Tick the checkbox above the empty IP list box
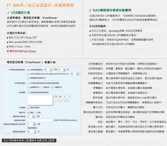Image resolution: width=167 pixels, height=146 pixels. click(x=28, y=92)
